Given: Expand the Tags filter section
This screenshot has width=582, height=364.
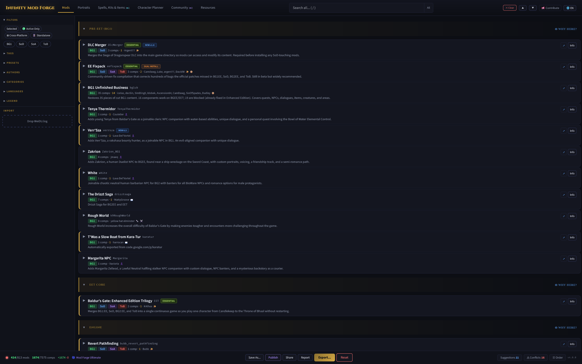Looking at the screenshot, I should (x=9, y=53).
